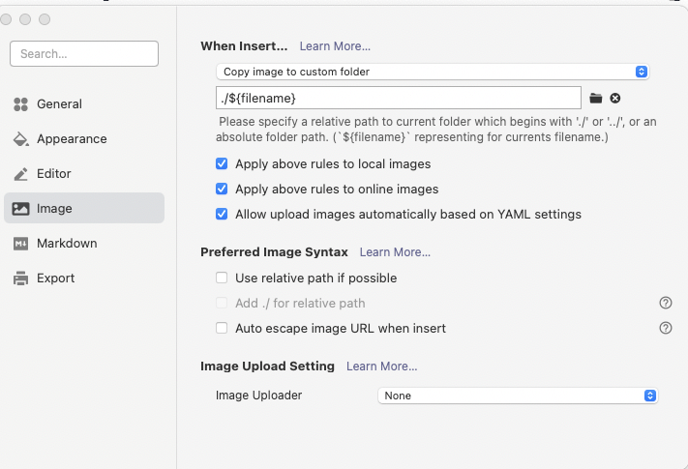Image resolution: width=688 pixels, height=469 pixels.
Task: Open Learn More link beside When Insert
Action: pos(335,46)
